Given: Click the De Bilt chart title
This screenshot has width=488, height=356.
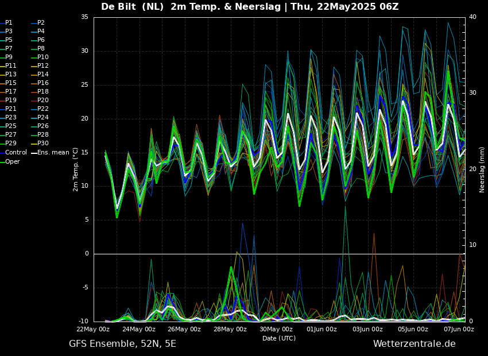Looking at the screenshot, I should 250,7.
